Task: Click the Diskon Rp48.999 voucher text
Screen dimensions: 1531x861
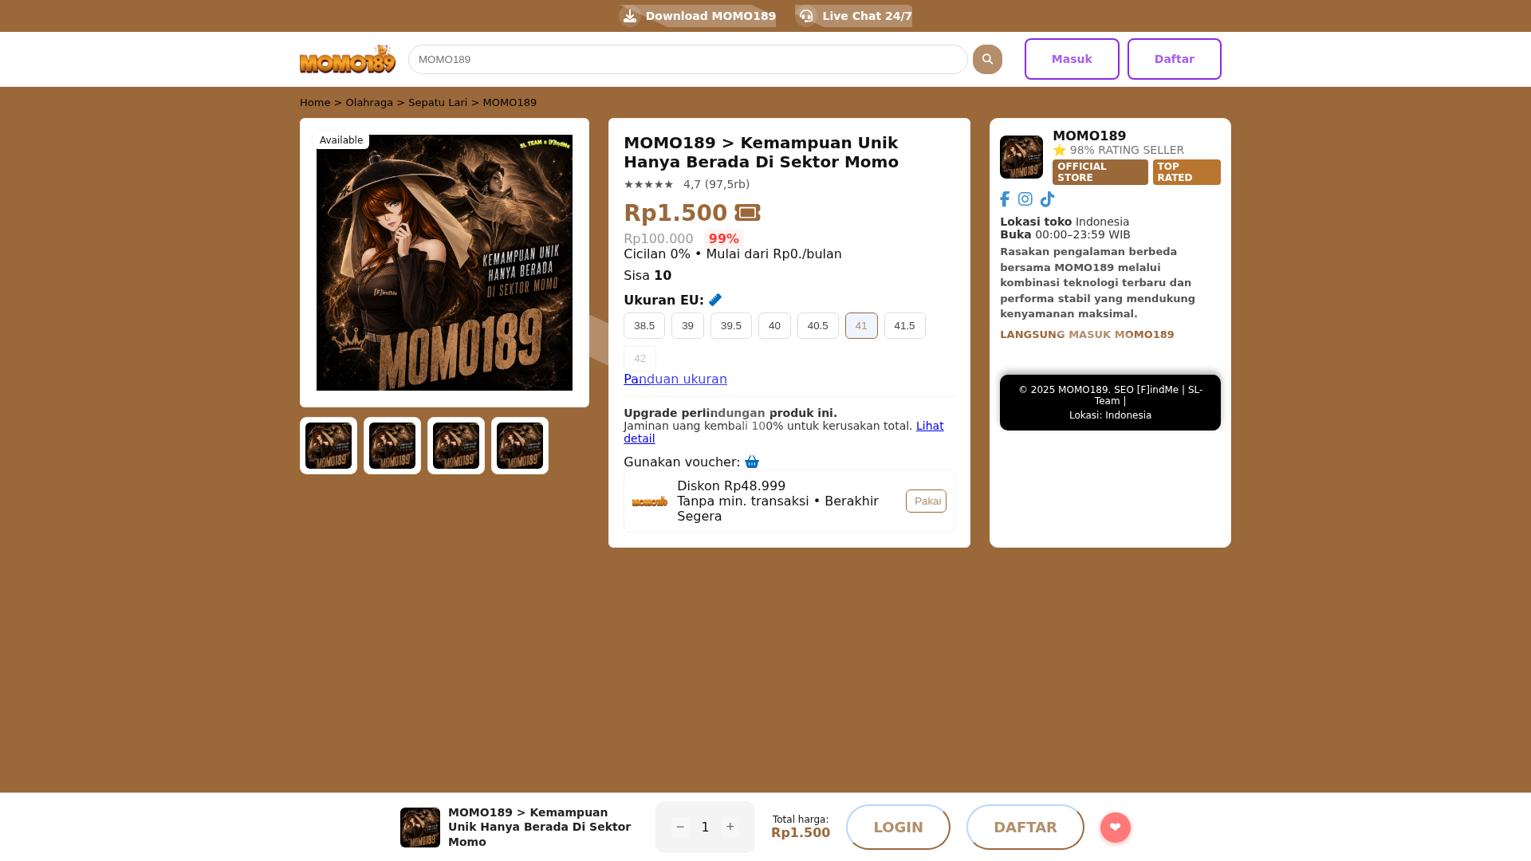Action: [731, 486]
